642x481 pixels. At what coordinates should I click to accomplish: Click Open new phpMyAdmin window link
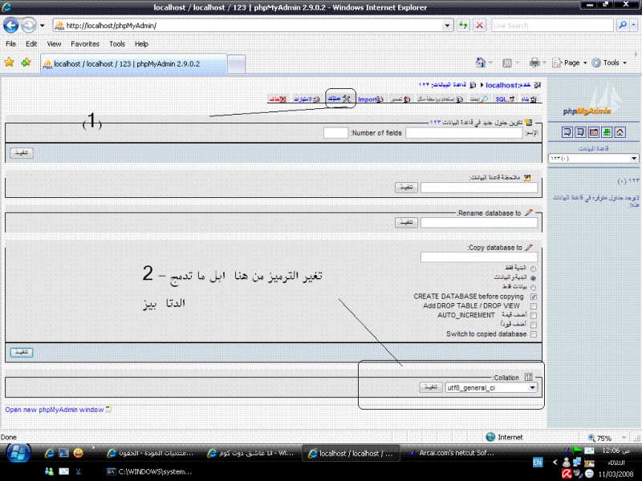coord(55,410)
